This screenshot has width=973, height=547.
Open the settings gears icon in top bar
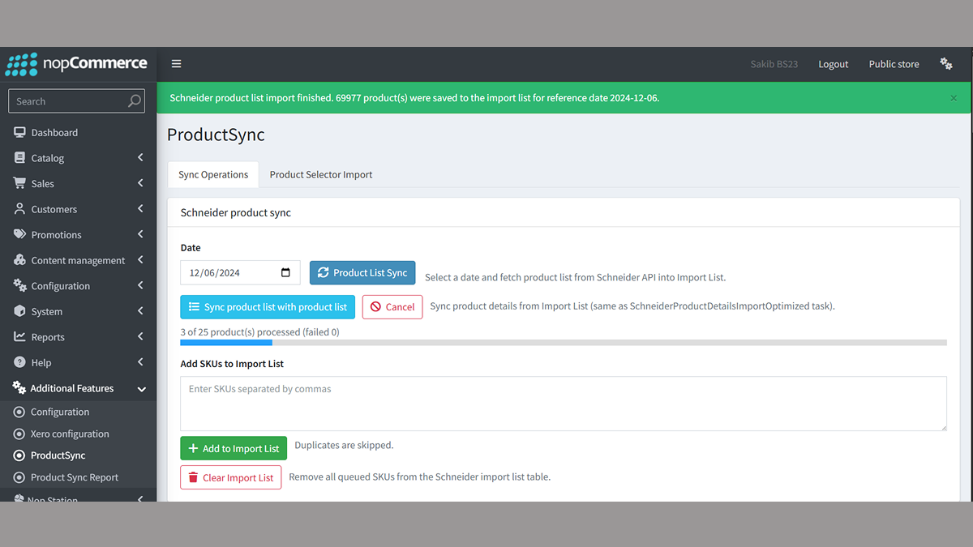pos(946,64)
